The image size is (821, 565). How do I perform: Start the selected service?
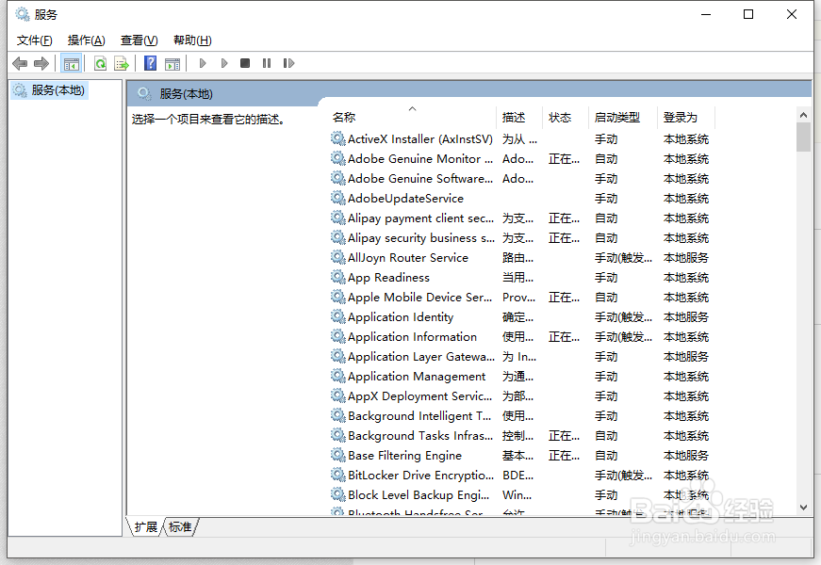[x=203, y=62]
